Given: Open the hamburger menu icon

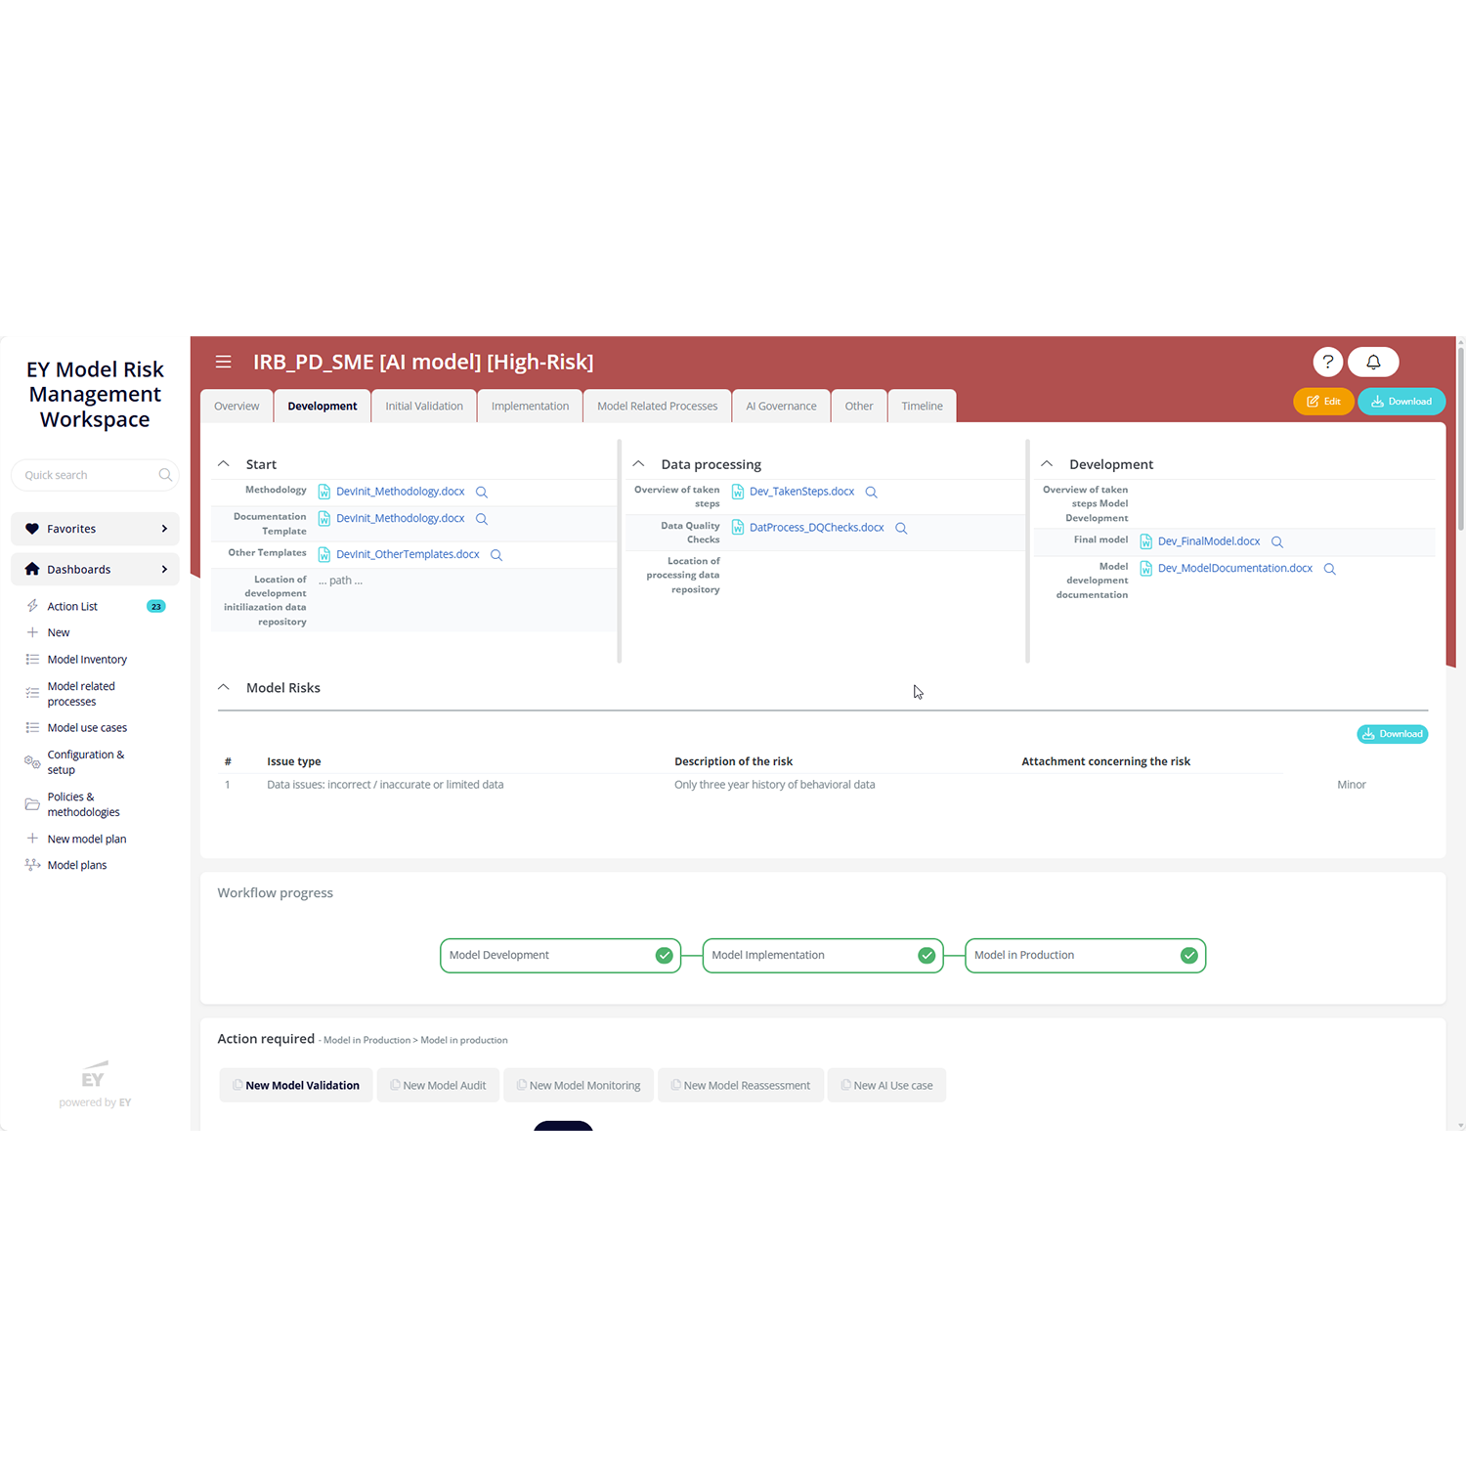Looking at the screenshot, I should [223, 362].
